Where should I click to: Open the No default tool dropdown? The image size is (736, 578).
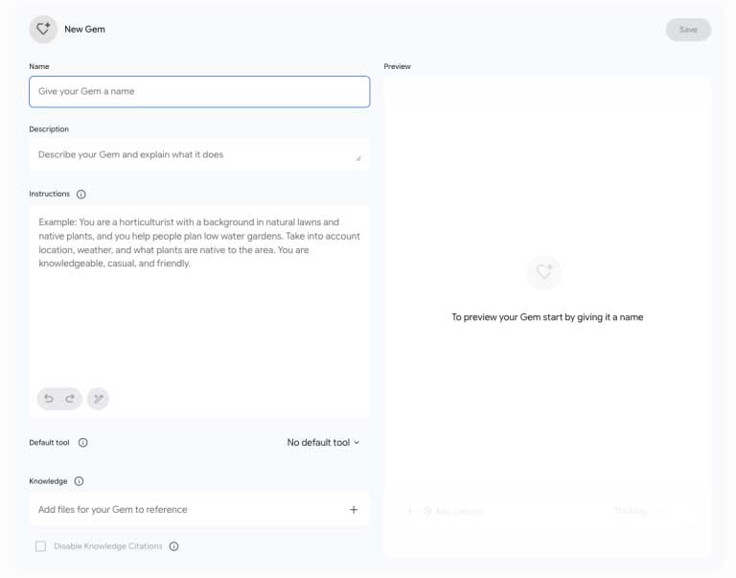tap(323, 442)
